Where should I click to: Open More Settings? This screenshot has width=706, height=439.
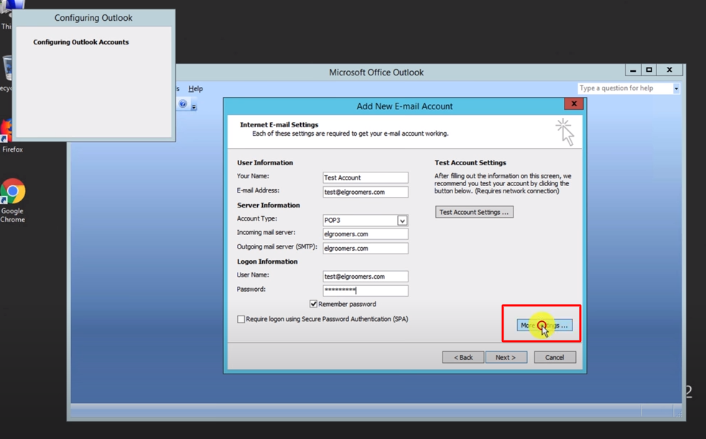point(544,325)
